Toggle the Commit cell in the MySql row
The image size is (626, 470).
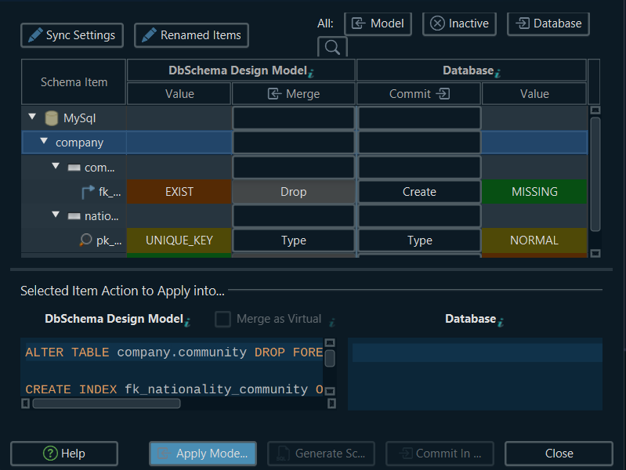[x=419, y=118]
